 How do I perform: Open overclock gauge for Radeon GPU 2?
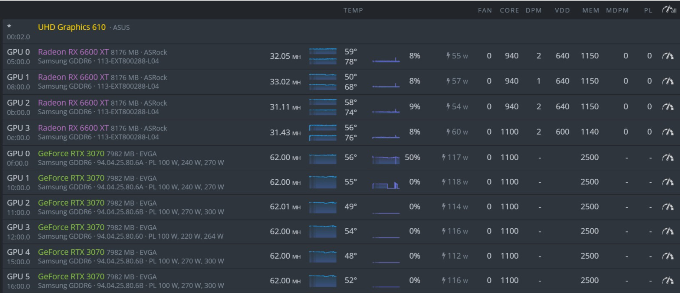coord(668,107)
